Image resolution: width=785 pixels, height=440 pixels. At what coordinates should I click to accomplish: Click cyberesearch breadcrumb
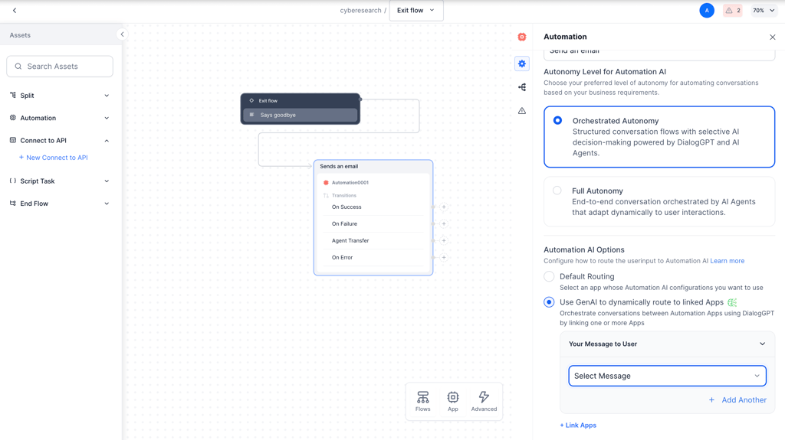pyautogui.click(x=360, y=11)
